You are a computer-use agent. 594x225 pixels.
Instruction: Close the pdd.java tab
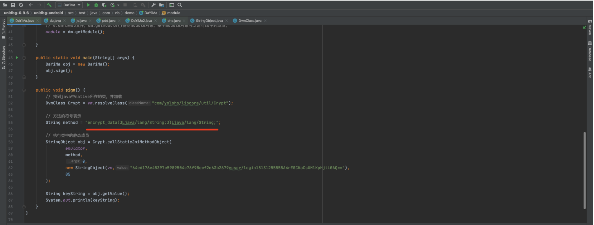[119, 21]
